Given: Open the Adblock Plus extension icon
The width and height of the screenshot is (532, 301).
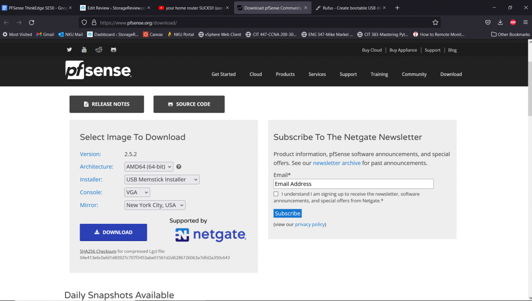Looking at the screenshot, I should [513, 22].
